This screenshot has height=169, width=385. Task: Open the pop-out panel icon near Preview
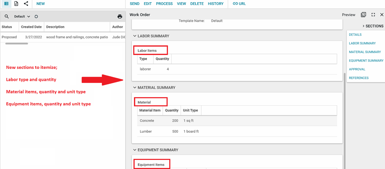(363, 15)
